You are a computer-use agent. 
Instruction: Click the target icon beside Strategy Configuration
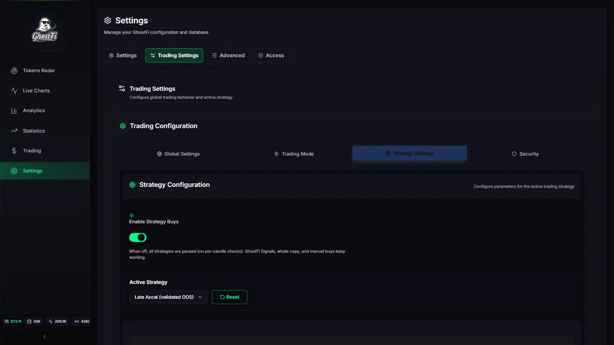[132, 185]
